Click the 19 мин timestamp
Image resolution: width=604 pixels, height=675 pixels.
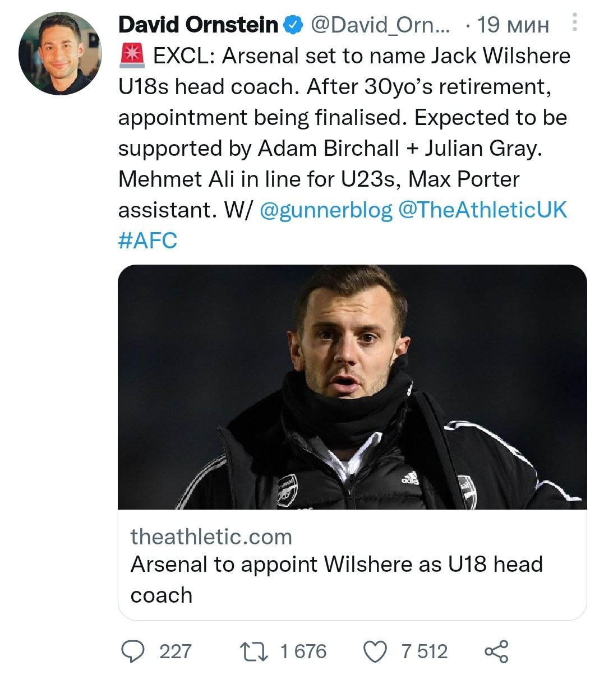(513, 25)
